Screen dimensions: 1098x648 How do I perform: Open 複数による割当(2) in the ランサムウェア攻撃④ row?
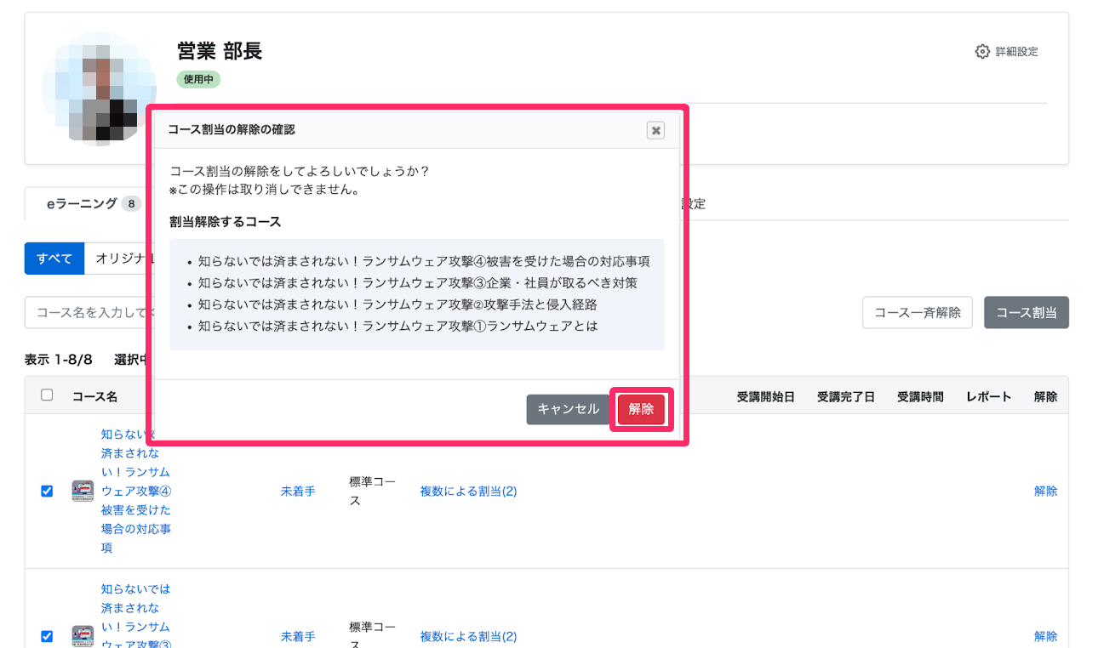468,492
